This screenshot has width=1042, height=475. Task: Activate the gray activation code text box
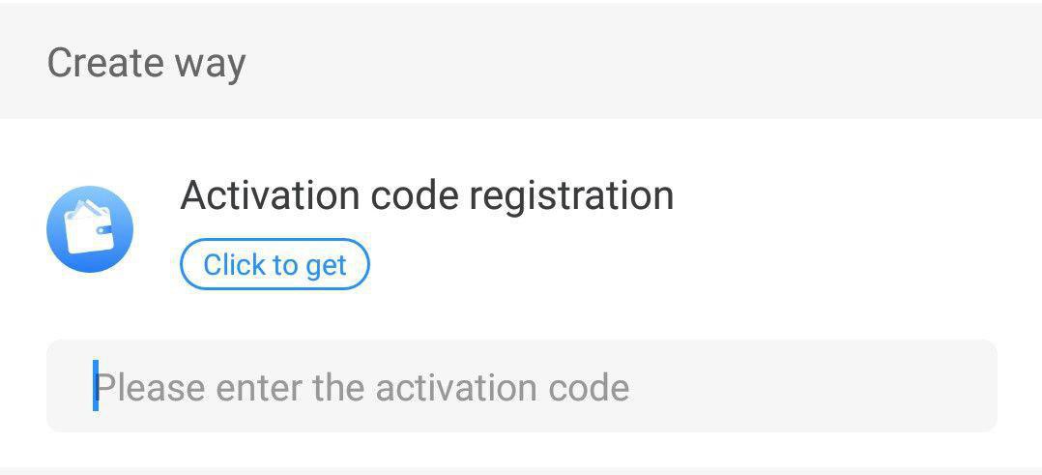(522, 386)
